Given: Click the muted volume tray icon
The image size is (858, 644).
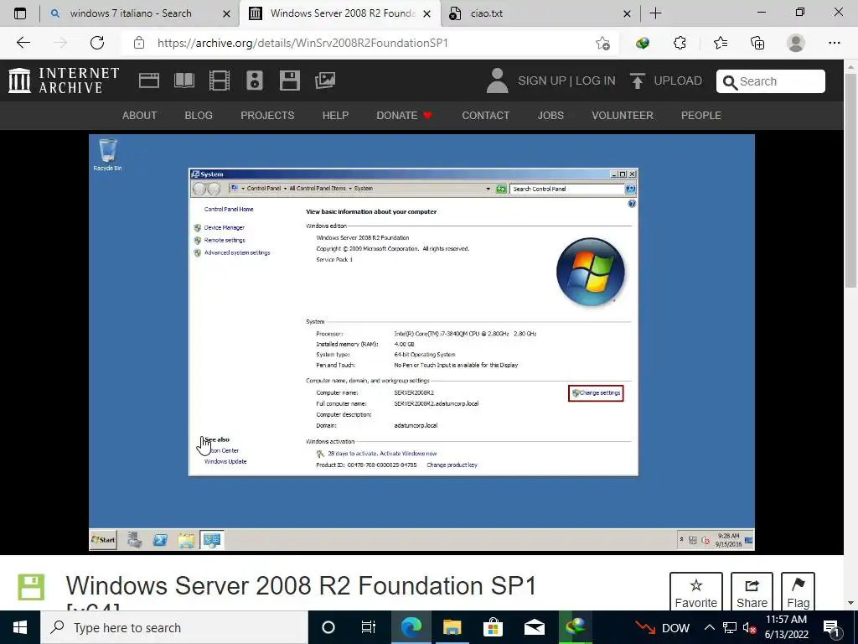Looking at the screenshot, I should tap(749, 627).
